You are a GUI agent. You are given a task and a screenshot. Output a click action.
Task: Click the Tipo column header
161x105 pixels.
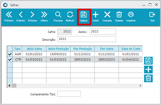(x=17, y=49)
